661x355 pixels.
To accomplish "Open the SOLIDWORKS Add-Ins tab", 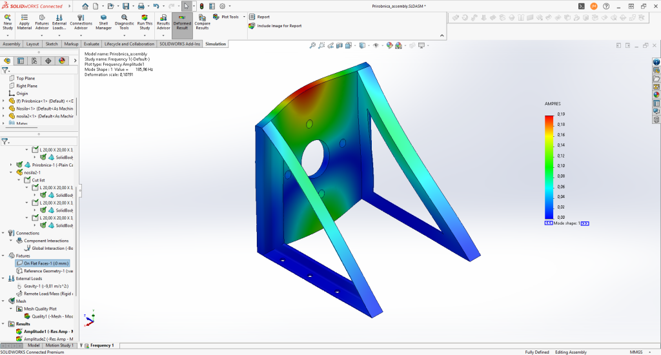I will pyautogui.click(x=179, y=44).
